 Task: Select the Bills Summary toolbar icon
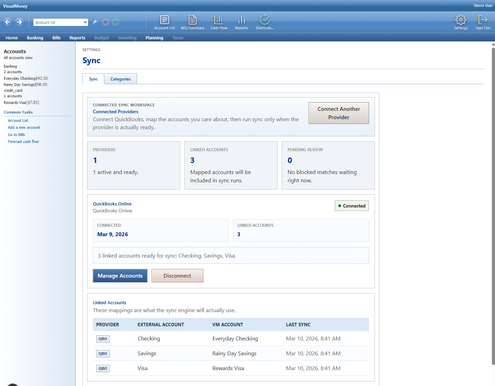192,22
